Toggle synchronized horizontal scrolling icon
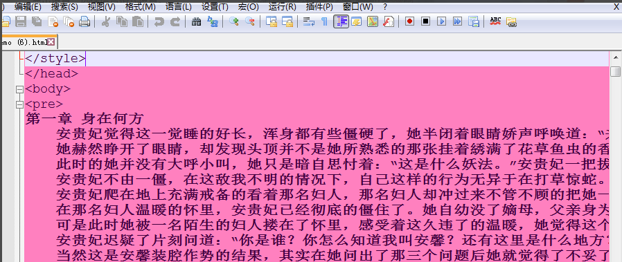Screen dimensions: 622x262 (x=287, y=21)
